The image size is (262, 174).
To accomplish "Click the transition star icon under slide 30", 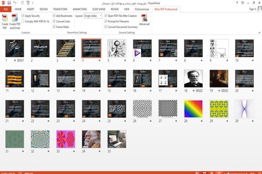I will click(253, 121).
